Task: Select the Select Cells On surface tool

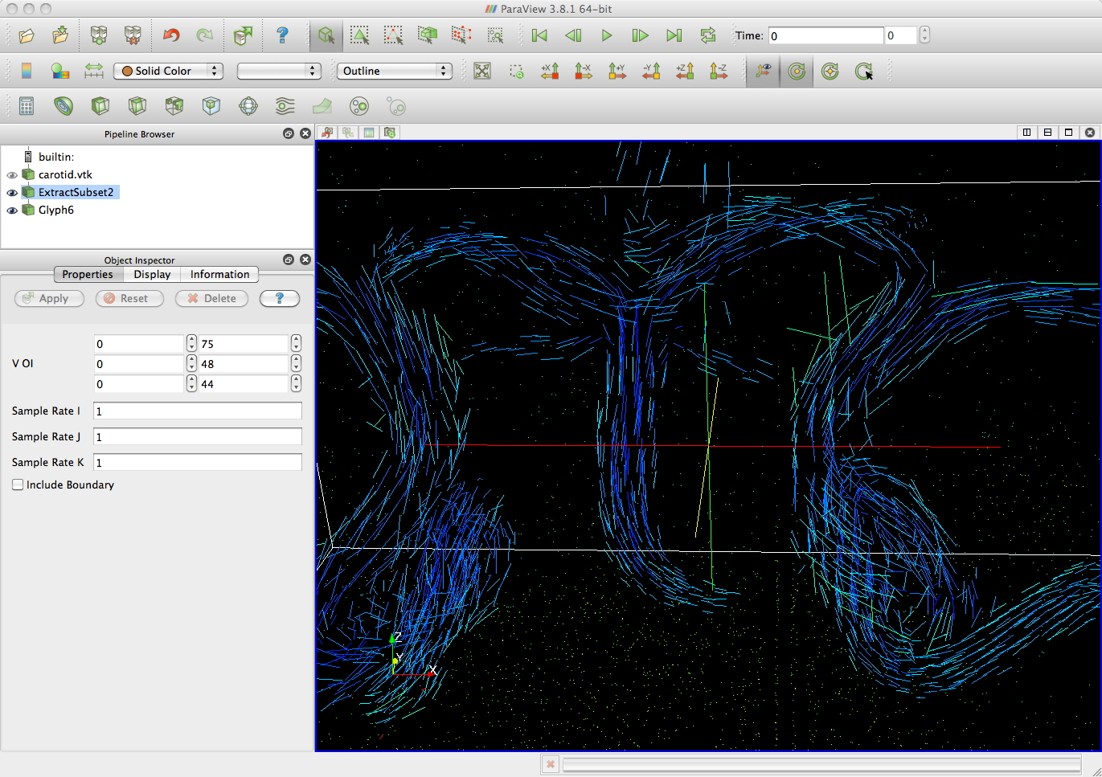Action: point(326,35)
